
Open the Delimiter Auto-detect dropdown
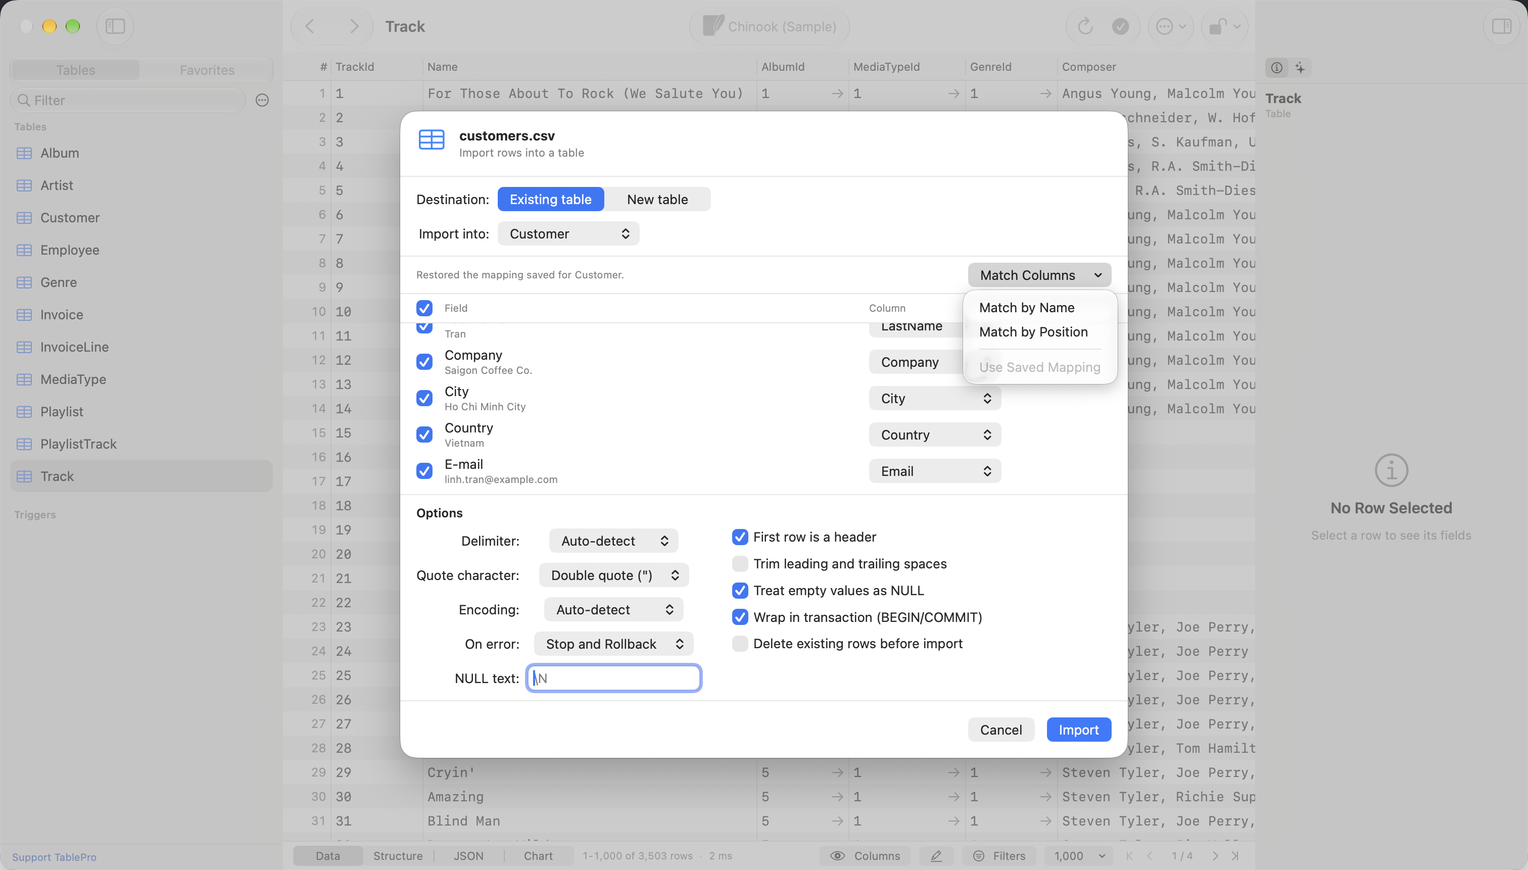point(614,541)
